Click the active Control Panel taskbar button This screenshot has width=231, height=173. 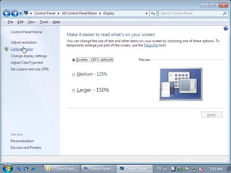(135, 169)
